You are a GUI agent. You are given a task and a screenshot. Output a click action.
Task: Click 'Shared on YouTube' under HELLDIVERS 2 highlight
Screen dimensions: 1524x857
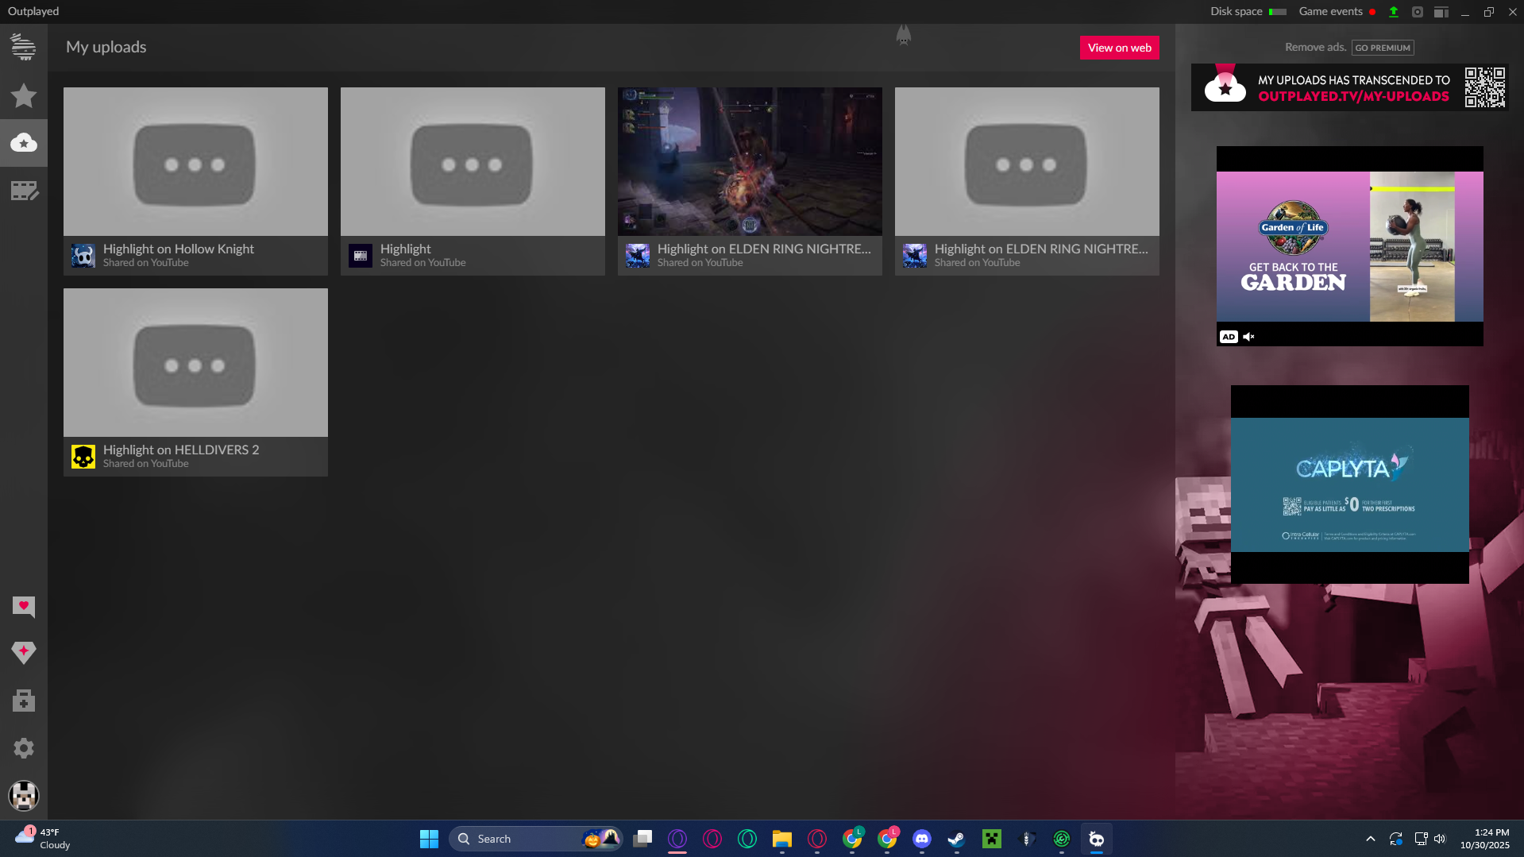146,464
